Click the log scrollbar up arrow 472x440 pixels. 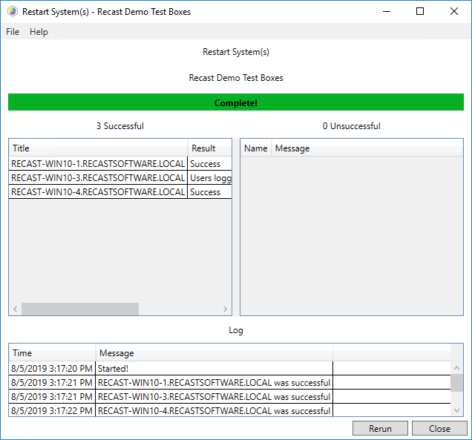click(x=456, y=368)
